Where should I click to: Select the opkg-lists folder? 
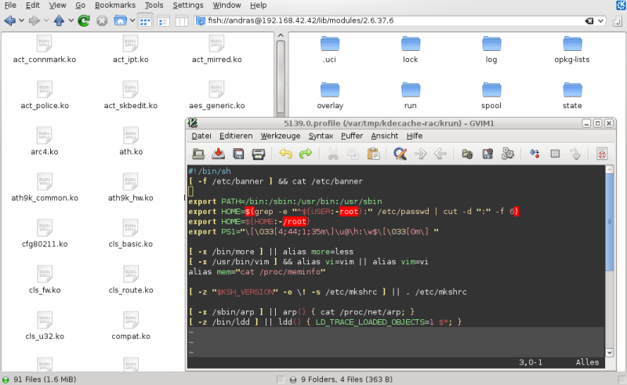point(572,49)
